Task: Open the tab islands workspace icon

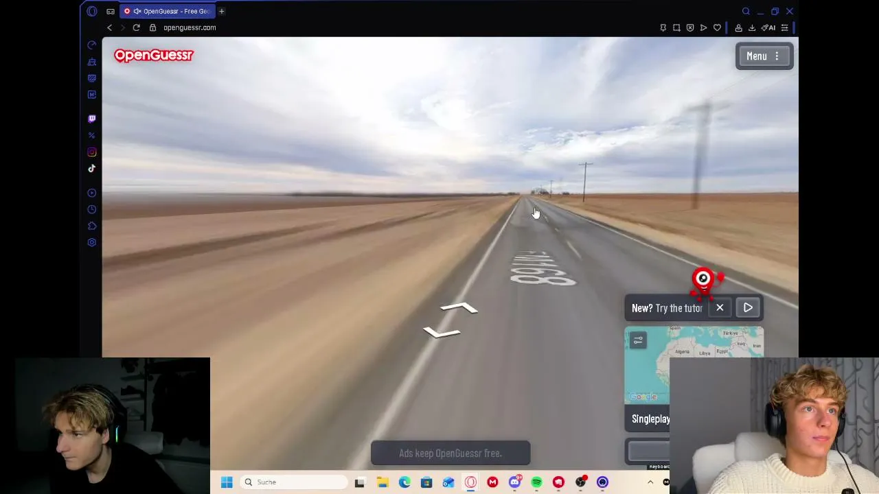Action: pyautogui.click(x=111, y=11)
